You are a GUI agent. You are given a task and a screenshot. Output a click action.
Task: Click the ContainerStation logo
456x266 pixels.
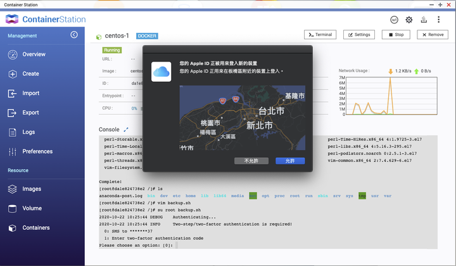[46, 19]
